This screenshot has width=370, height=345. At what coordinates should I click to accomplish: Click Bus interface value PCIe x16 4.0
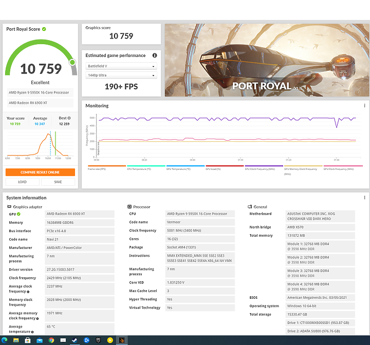pyautogui.click(x=80, y=231)
